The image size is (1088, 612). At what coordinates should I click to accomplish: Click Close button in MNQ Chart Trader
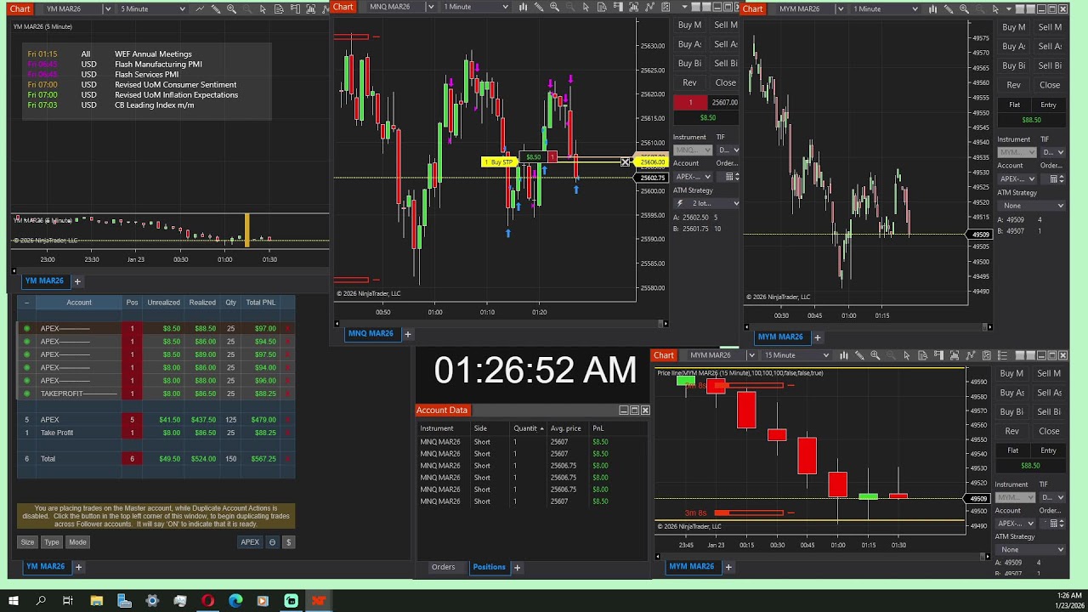(725, 82)
